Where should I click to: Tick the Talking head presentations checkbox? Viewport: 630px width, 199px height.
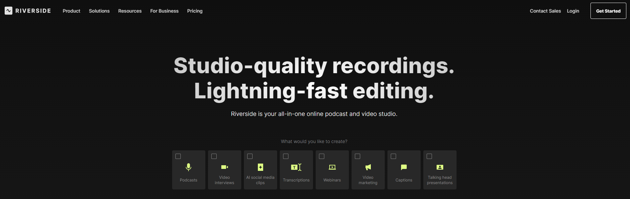(x=429, y=156)
